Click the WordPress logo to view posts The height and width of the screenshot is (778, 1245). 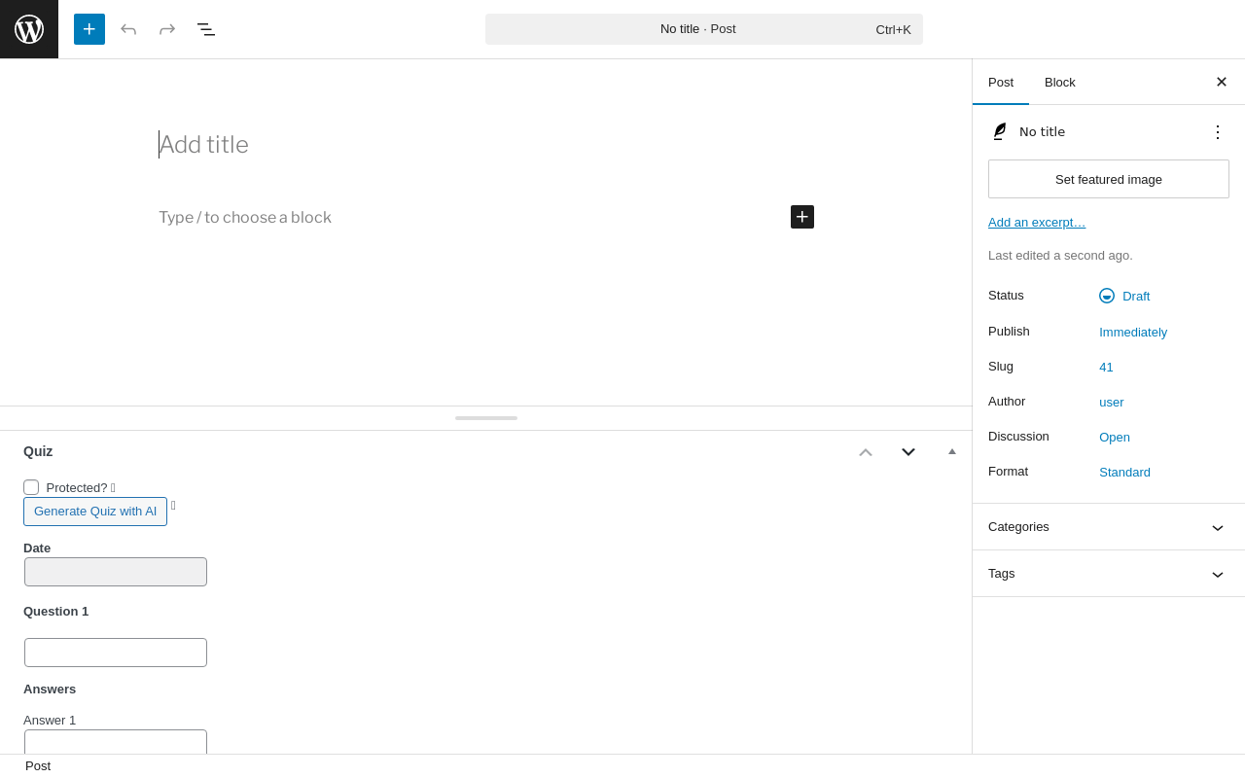pyautogui.click(x=29, y=29)
